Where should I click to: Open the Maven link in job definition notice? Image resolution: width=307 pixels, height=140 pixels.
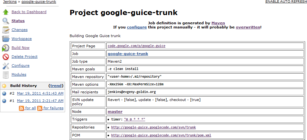click(218, 23)
